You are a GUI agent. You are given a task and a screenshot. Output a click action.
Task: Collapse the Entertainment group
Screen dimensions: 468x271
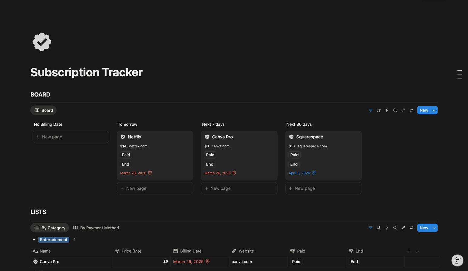pyautogui.click(x=34, y=240)
